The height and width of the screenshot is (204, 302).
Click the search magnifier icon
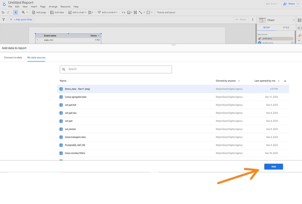pyautogui.click(x=64, y=69)
